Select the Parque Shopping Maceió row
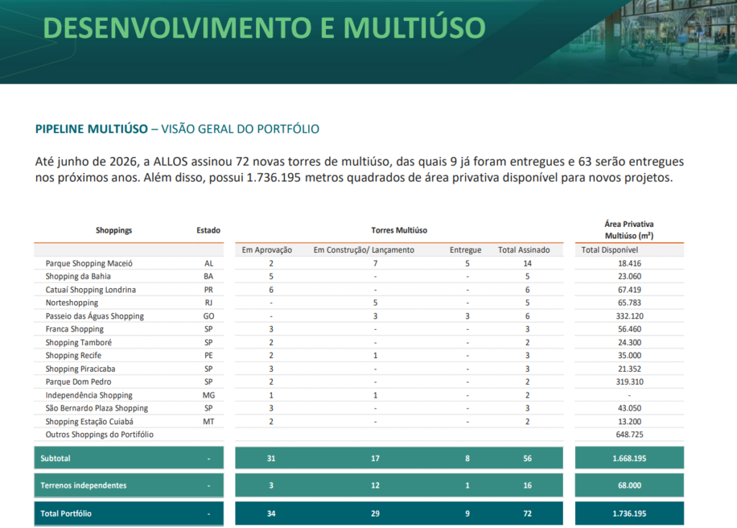 point(358,264)
